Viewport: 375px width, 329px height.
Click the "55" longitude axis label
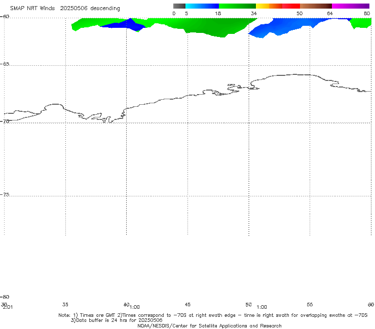click(x=310, y=304)
